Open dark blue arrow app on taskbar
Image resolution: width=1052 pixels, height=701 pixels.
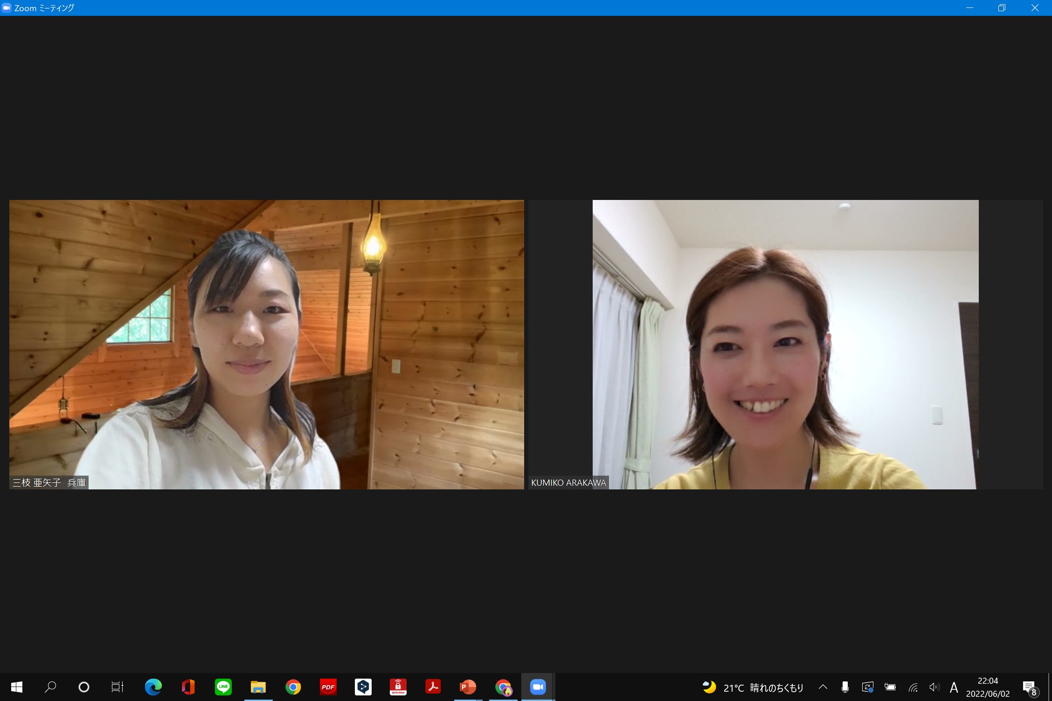(363, 687)
